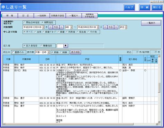Go to previous day for start date
This screenshot has height=128, width=164.
51,27
